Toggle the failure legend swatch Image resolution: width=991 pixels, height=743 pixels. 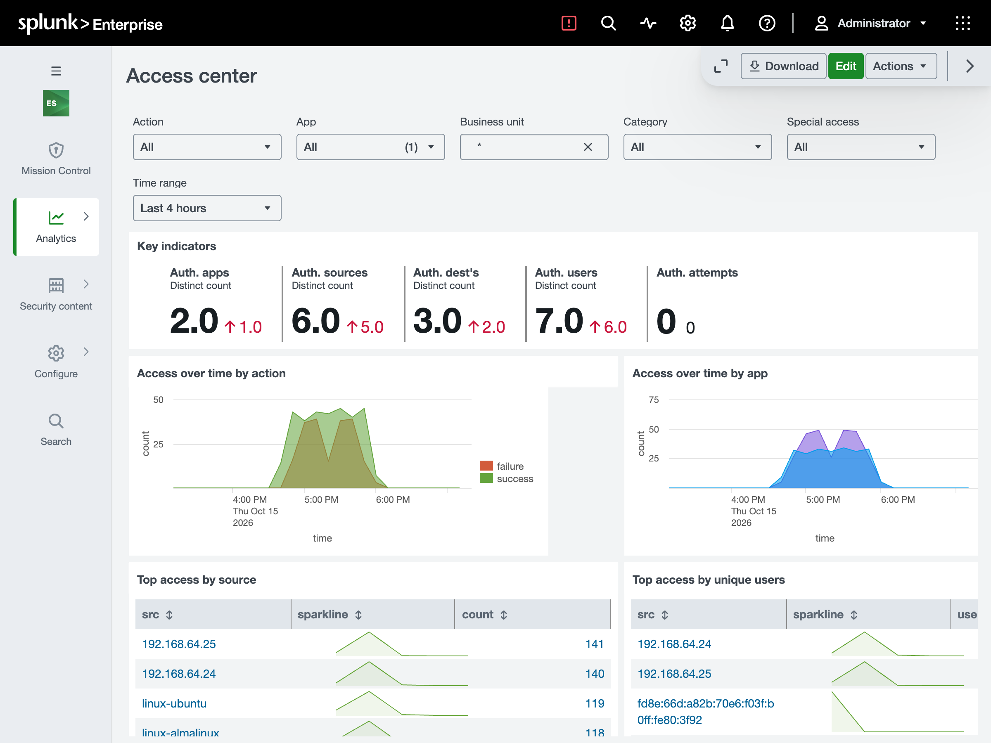point(486,466)
